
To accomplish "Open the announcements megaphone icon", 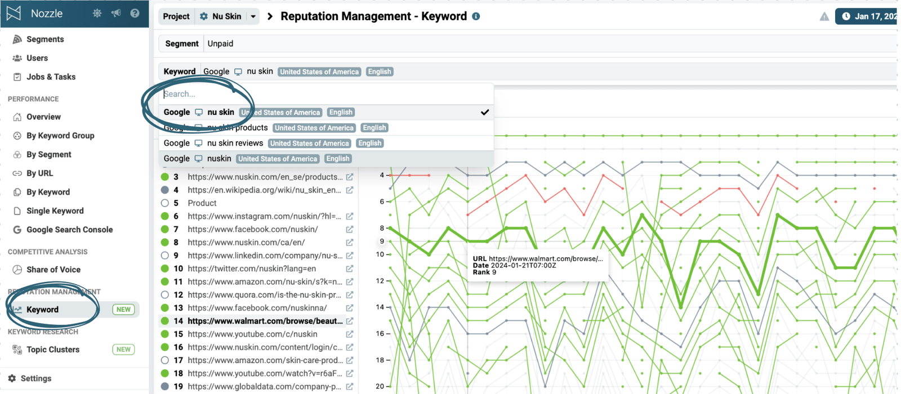I will click(116, 13).
